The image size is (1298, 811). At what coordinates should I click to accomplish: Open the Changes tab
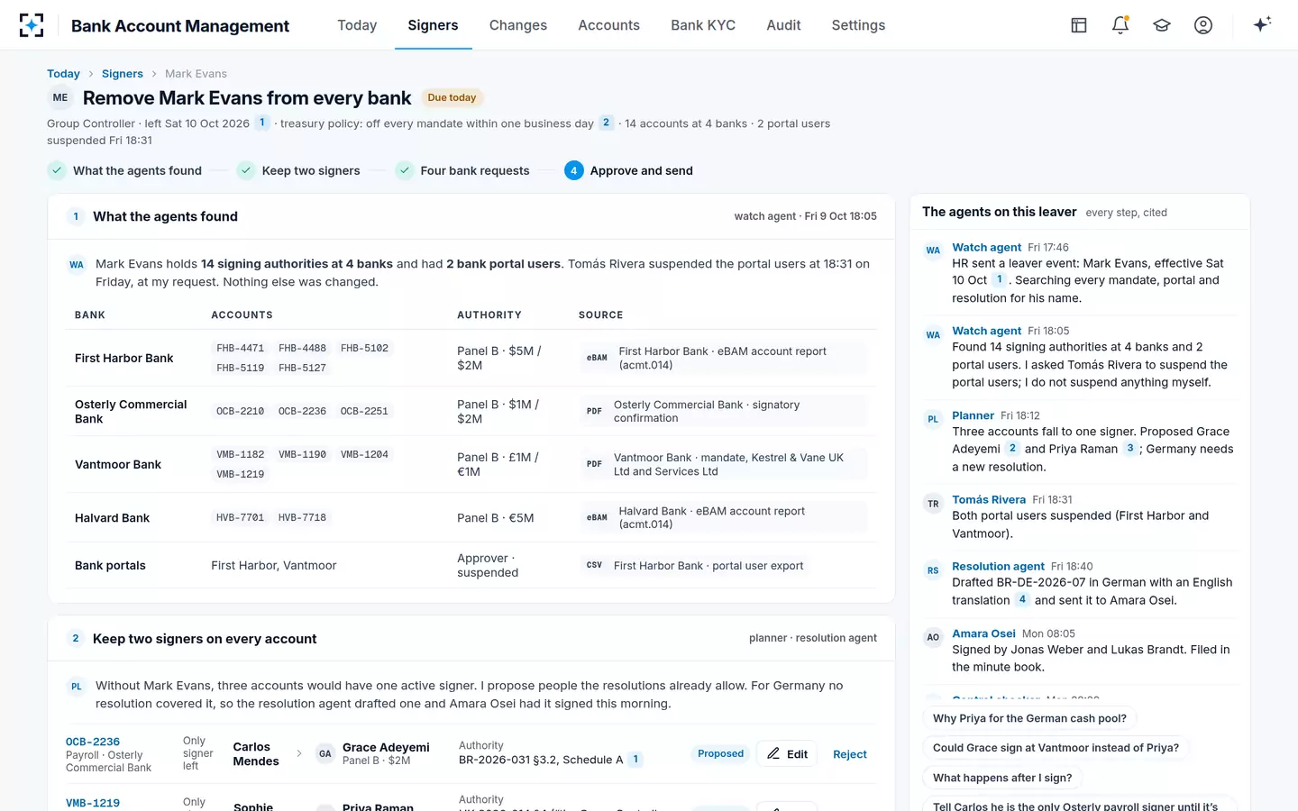[x=518, y=25]
